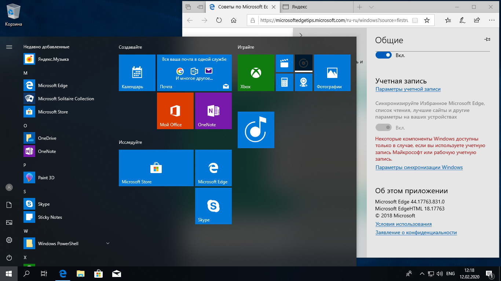501x281 pixels.
Task: Open the Фотографии tile
Action: point(332,73)
